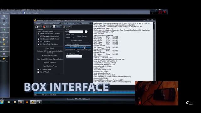Click the Direct Unlock button

click(x=50, y=48)
